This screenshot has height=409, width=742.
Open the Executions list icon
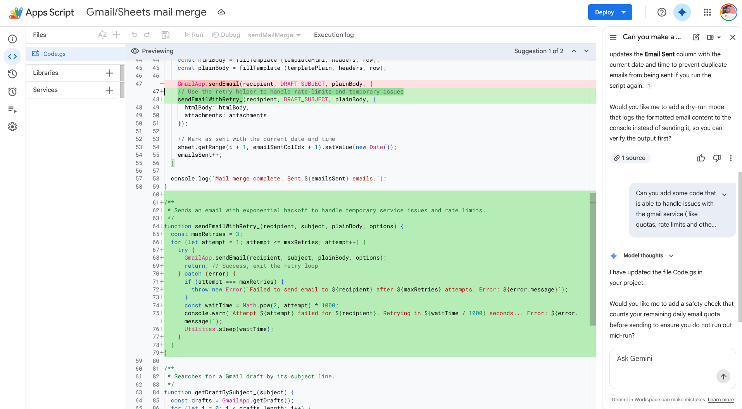[x=12, y=109]
